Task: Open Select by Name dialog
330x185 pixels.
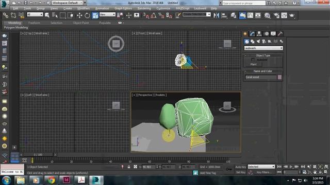Action: click(x=55, y=15)
